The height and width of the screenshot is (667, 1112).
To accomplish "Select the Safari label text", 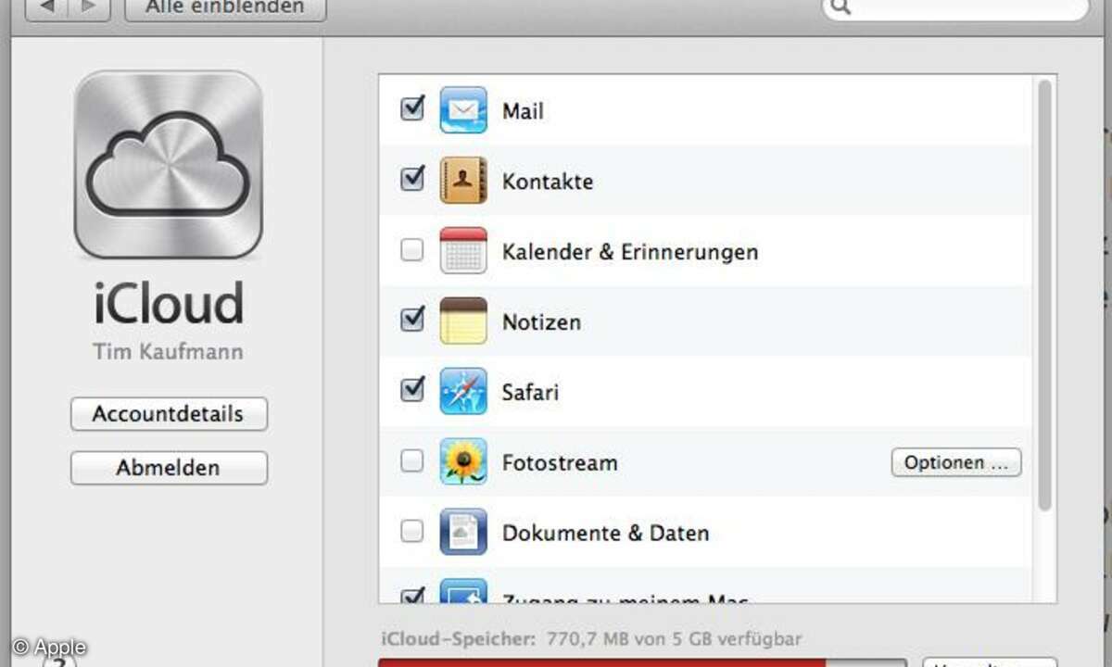I will pyautogui.click(x=531, y=393).
